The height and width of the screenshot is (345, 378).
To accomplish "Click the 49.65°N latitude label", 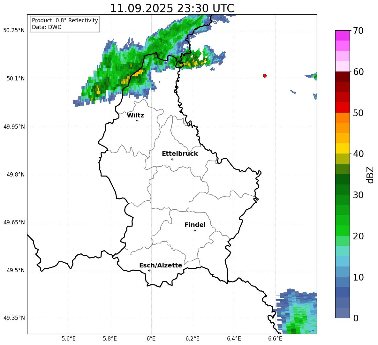I will tap(14, 222).
